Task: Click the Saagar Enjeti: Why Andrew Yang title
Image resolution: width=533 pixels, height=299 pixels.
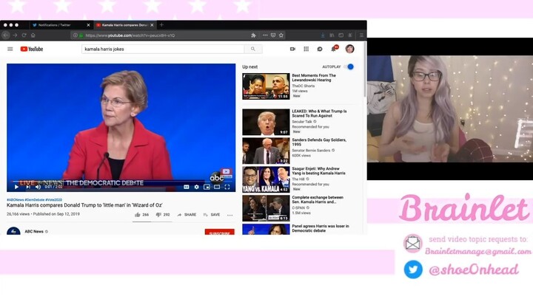Action: pos(318,171)
